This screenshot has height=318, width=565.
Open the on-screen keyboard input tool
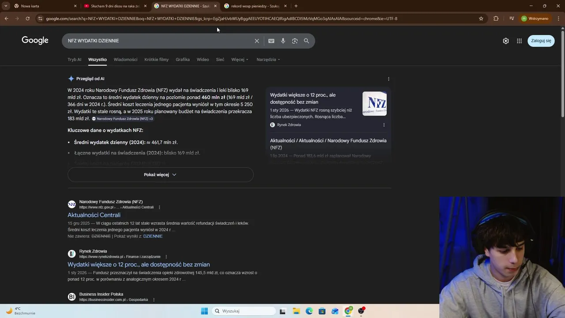(x=271, y=41)
